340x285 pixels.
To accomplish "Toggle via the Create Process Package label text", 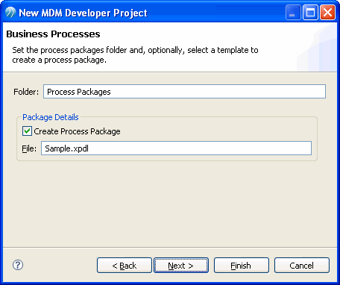I will coord(77,131).
